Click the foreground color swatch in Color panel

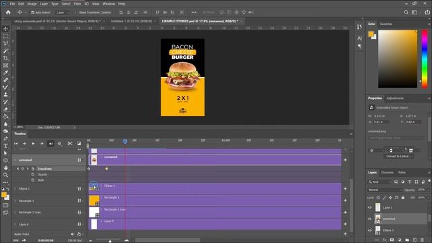pyautogui.click(x=371, y=34)
